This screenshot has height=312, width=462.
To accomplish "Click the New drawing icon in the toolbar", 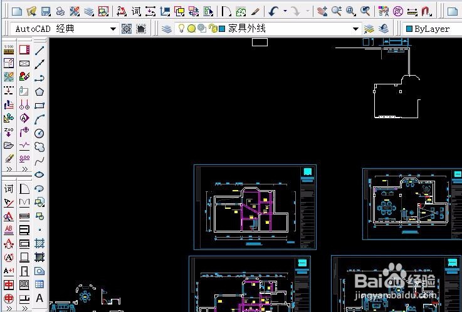I will 17,11.
